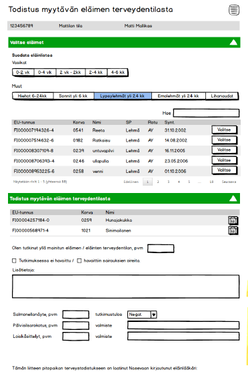Click EU-tunnus FI000008307109-8

33,151
